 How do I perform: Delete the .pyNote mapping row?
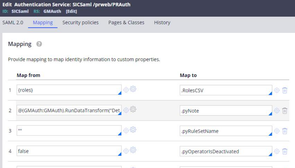click(285, 111)
